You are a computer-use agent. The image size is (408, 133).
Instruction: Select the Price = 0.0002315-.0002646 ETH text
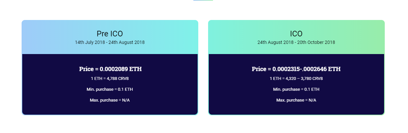point(296,69)
